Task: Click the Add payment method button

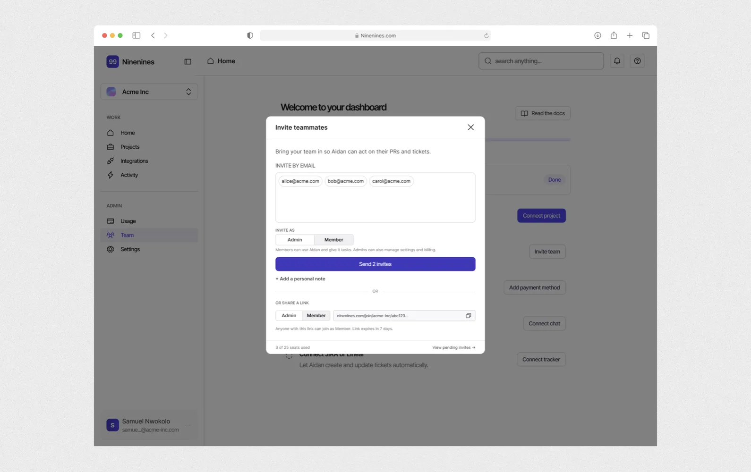Action: point(534,287)
